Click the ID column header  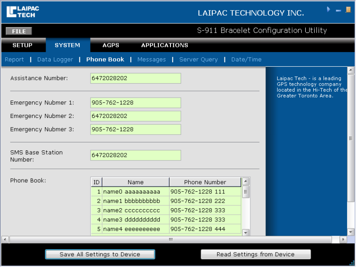[x=96, y=182]
